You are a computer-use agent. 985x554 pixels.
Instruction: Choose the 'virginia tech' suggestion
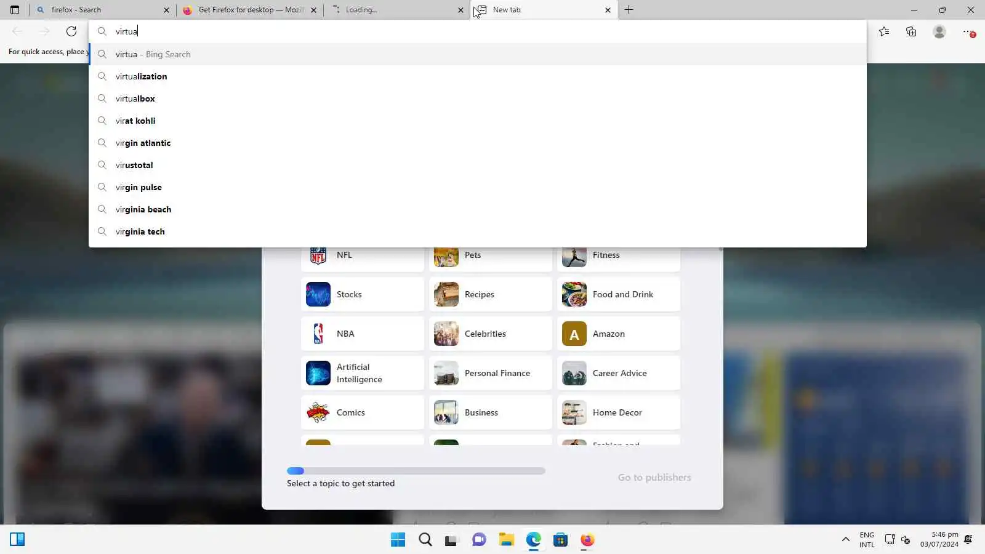(x=478, y=231)
